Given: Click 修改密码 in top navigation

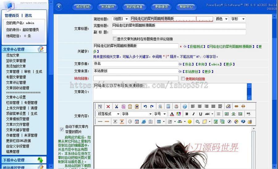Looking at the screenshot, I should (82, 7).
